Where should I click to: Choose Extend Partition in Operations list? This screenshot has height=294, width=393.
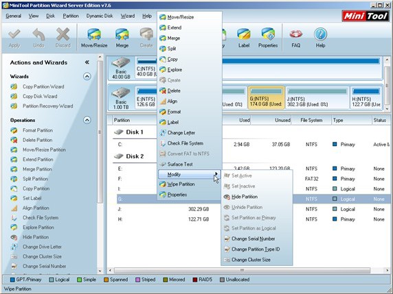click(38, 160)
